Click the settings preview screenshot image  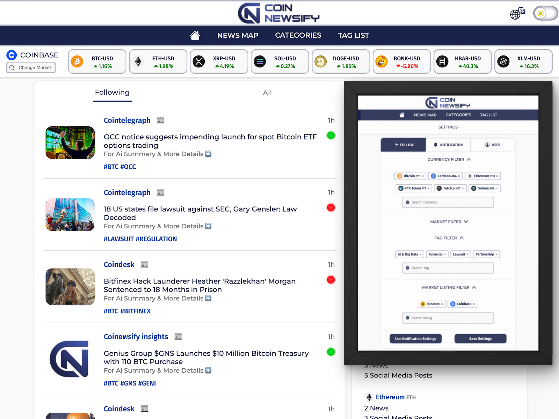coord(448,223)
